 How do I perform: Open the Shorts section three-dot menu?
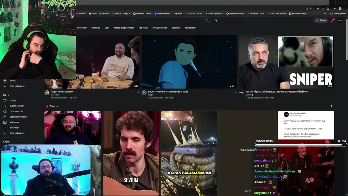(331, 106)
